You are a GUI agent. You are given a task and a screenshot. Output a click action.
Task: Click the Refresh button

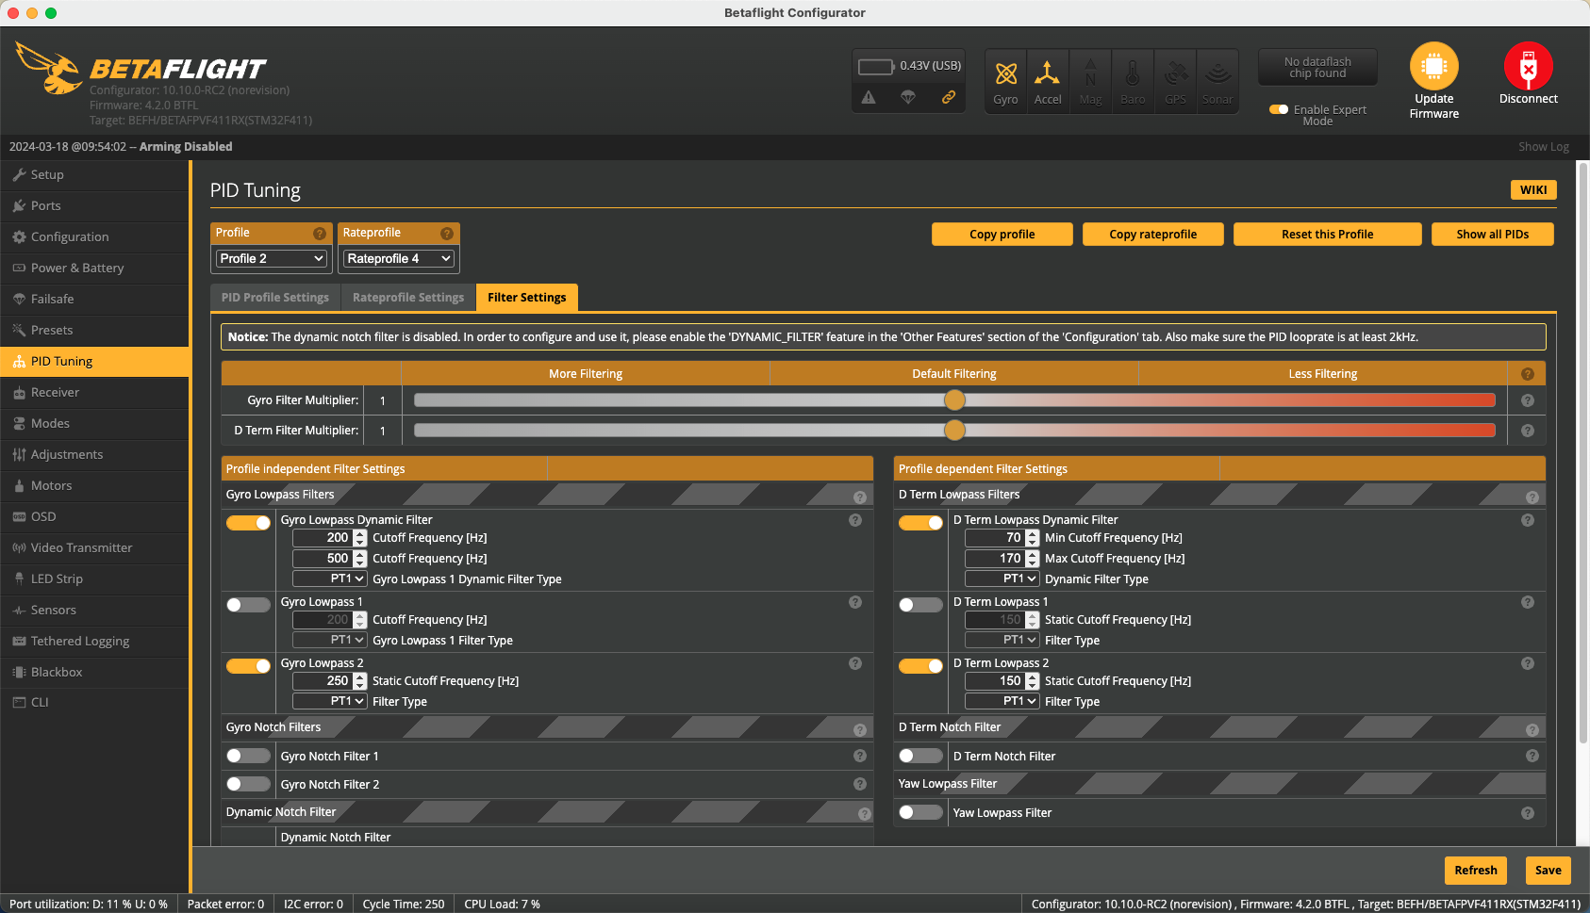pos(1475,871)
